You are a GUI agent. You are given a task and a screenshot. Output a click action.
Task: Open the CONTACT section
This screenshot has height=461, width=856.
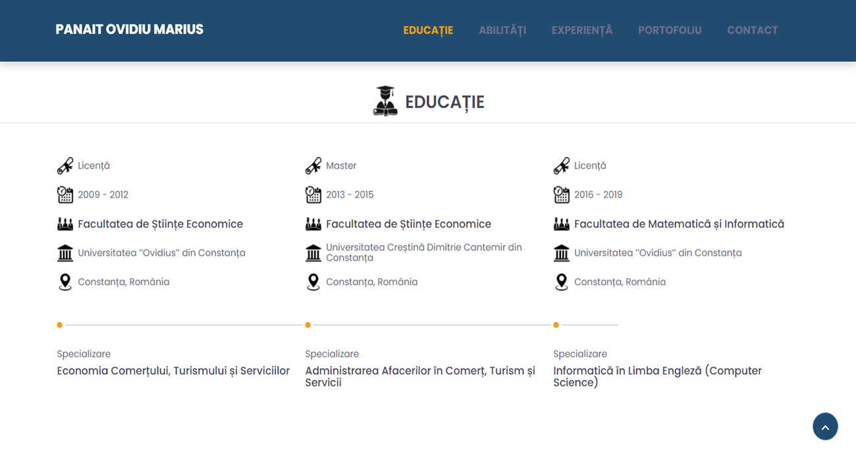753,30
